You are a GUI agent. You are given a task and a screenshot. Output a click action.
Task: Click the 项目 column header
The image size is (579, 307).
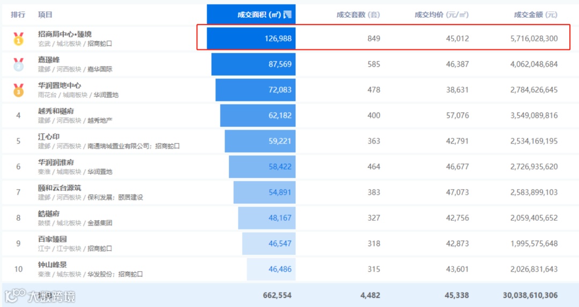tap(45, 15)
